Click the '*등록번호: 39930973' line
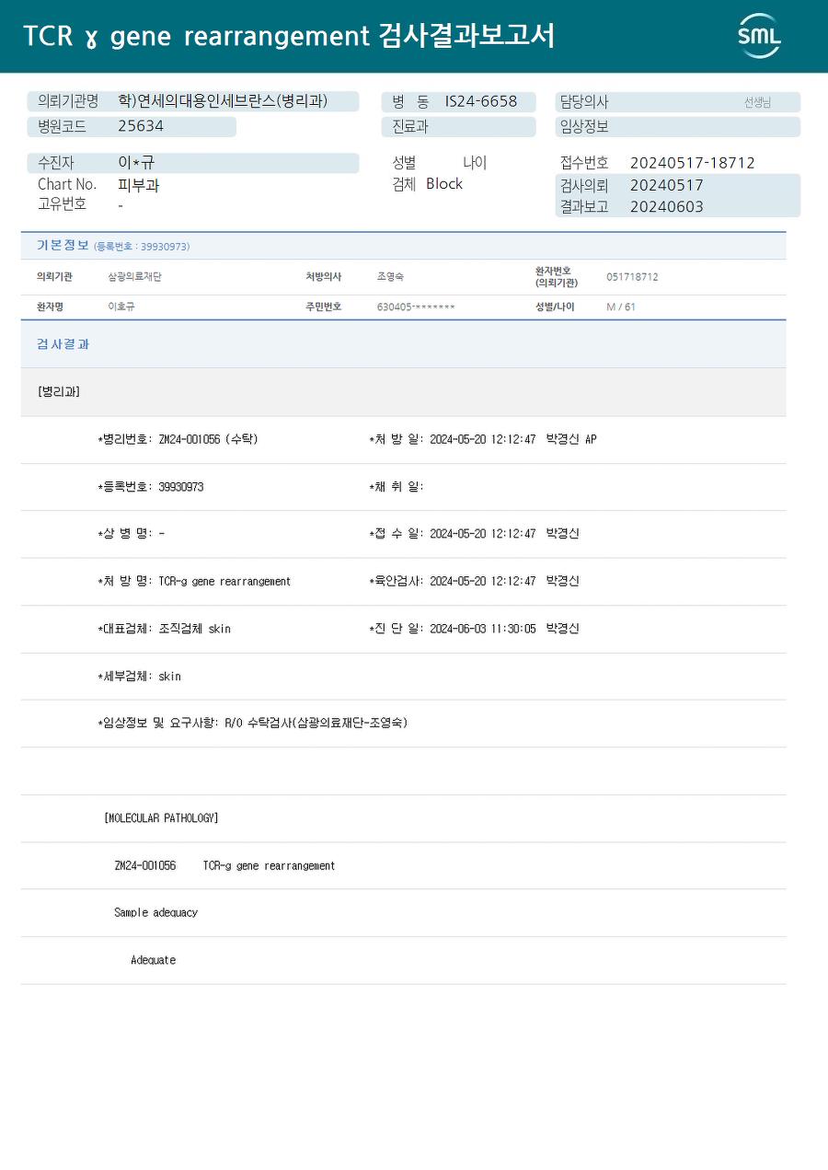828x1170 pixels. (x=151, y=487)
